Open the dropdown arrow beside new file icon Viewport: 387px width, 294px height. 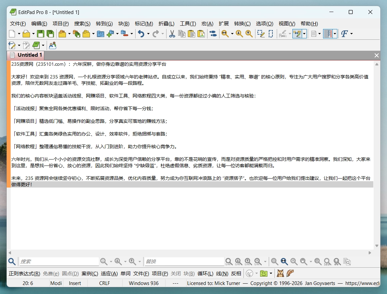19,34
